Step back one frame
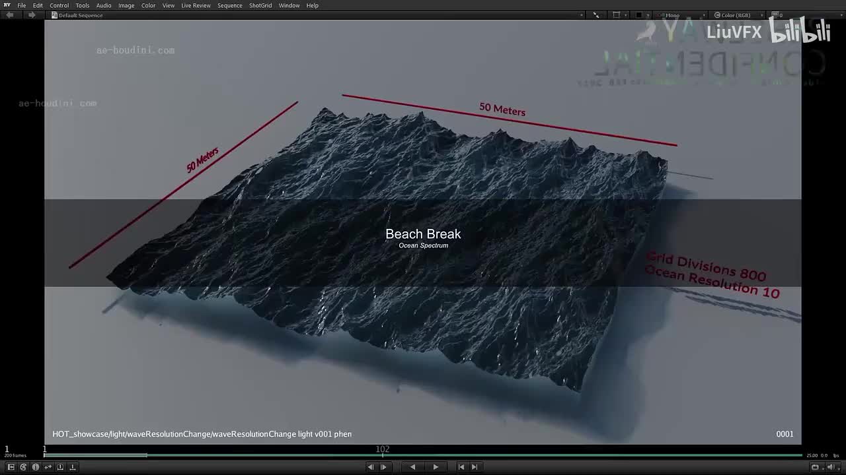The height and width of the screenshot is (475, 846). click(371, 467)
